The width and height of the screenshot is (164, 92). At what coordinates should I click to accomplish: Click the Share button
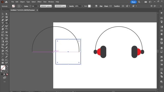pos(133,2)
